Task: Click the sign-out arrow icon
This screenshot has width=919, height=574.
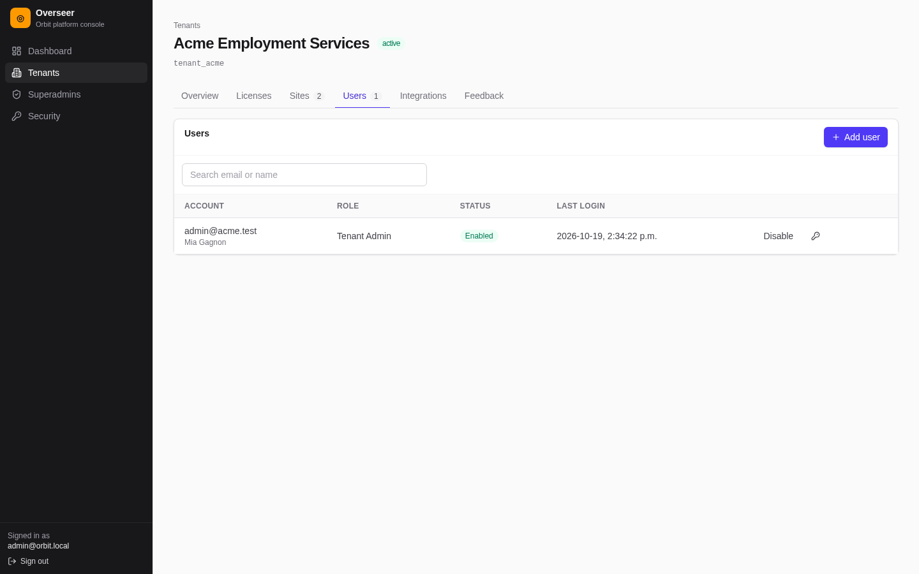Action: pos(12,561)
